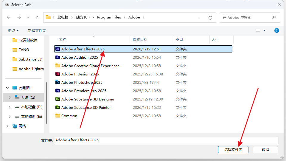Click the folder icon in address bar
This screenshot has height=161, width=286.
48,17
